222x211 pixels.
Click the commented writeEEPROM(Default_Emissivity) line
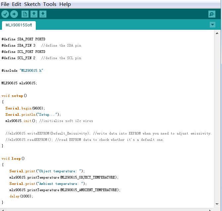[108, 133]
